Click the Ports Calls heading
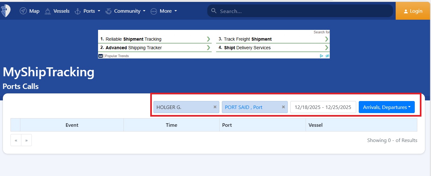 pos(21,86)
